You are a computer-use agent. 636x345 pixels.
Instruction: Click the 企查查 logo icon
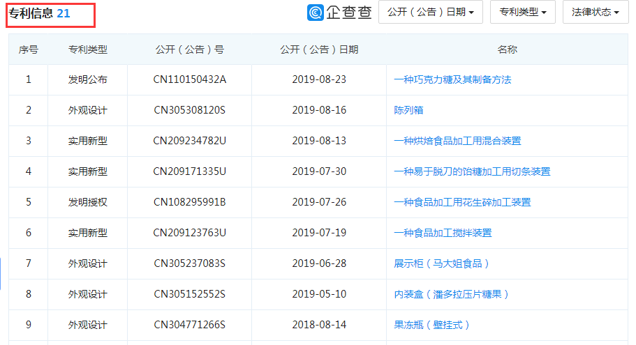click(x=316, y=13)
